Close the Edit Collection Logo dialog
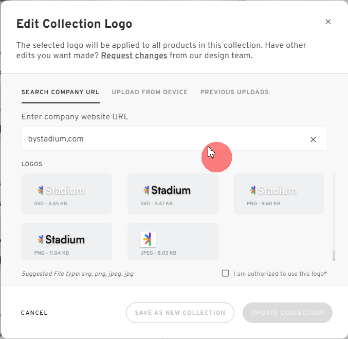The height and width of the screenshot is (339, 348). pyautogui.click(x=328, y=22)
